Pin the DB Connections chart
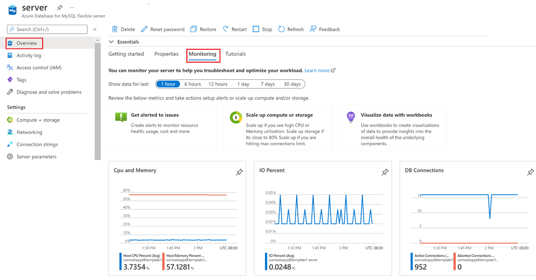Screen dimensions: 536x280 point(530,172)
